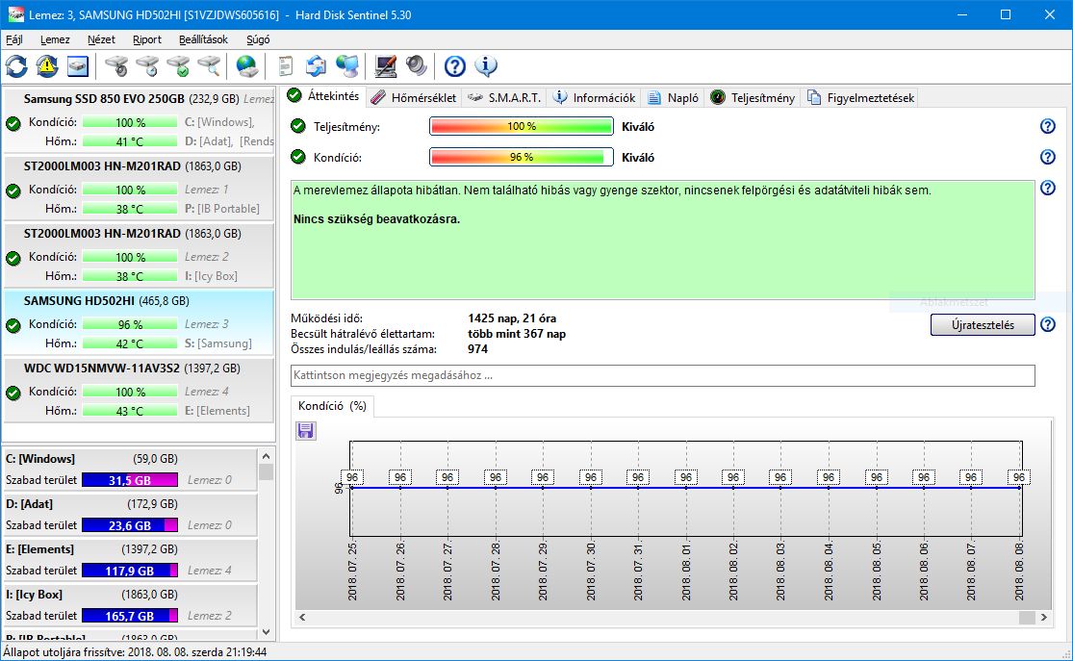This screenshot has width=1073, height=661.
Task: Click the comment field Kattintson megjegyzés megadásához
Action: [662, 375]
